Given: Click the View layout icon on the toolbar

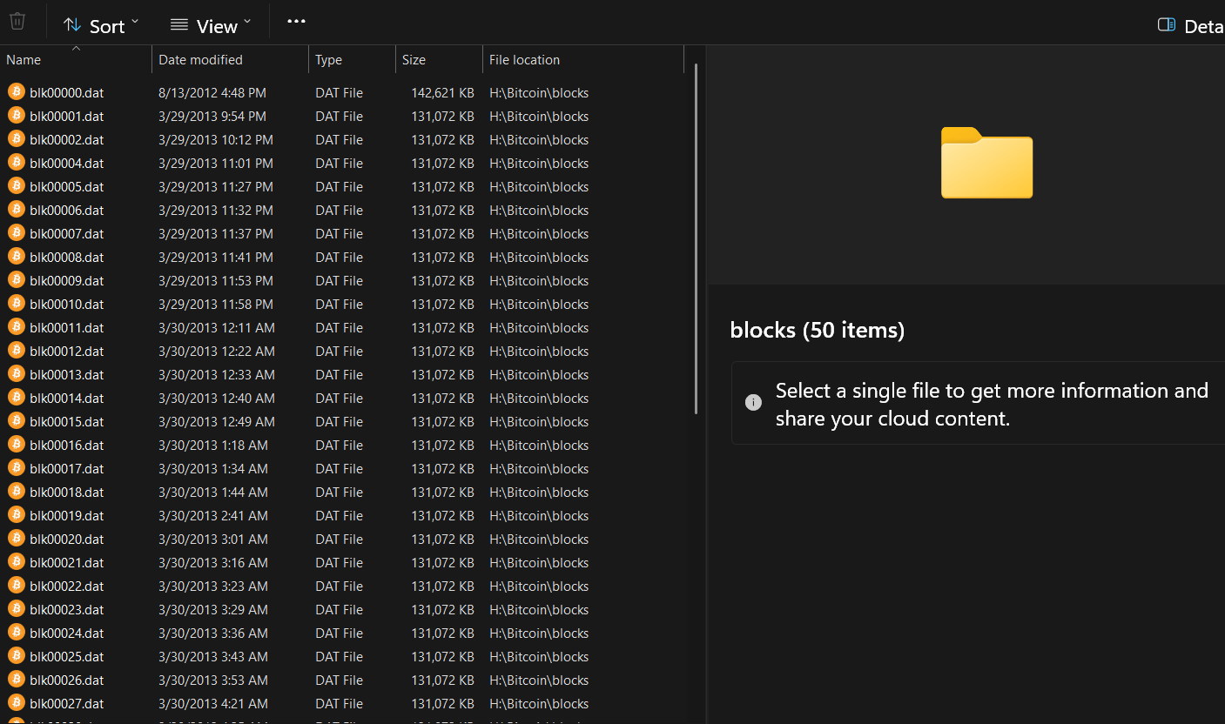Looking at the screenshot, I should click(178, 25).
